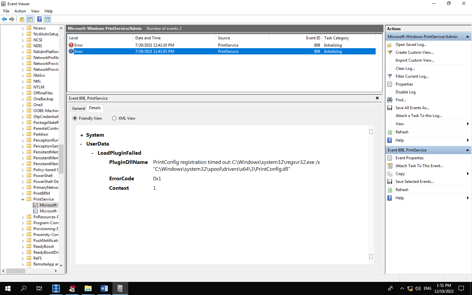Image resolution: width=472 pixels, height=295 pixels.
Task: Click Filter Current Log action
Action: point(412,76)
